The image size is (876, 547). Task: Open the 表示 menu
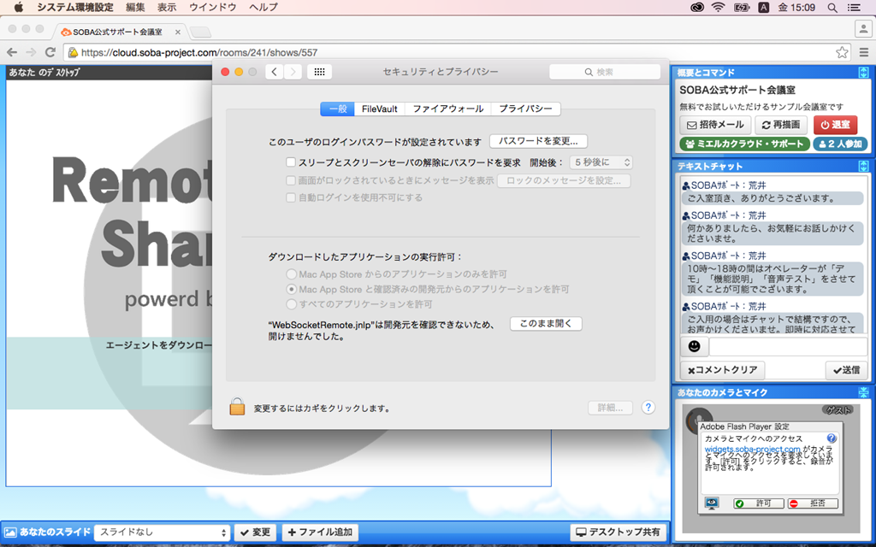coord(167,7)
